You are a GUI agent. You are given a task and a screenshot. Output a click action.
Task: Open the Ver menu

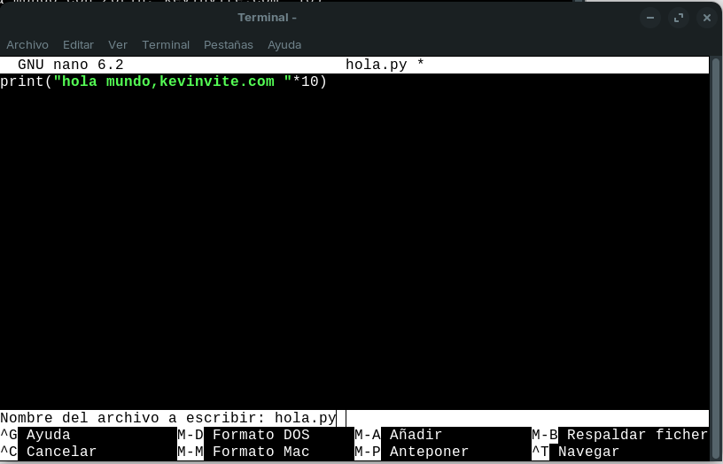[118, 44]
